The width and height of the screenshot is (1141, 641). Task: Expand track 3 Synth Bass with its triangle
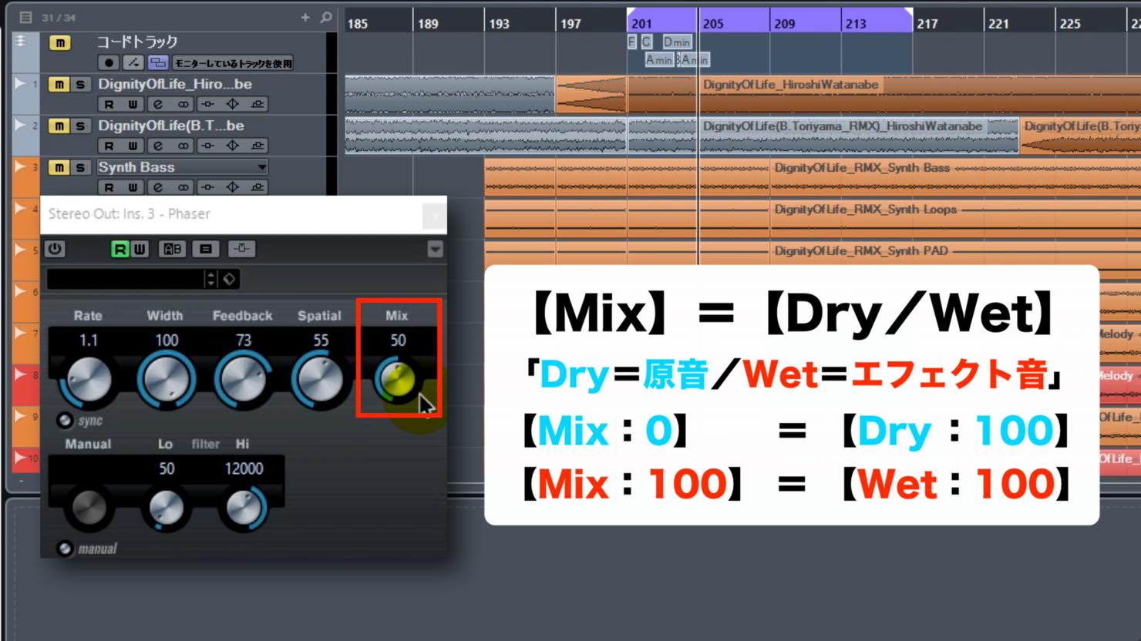(21, 166)
